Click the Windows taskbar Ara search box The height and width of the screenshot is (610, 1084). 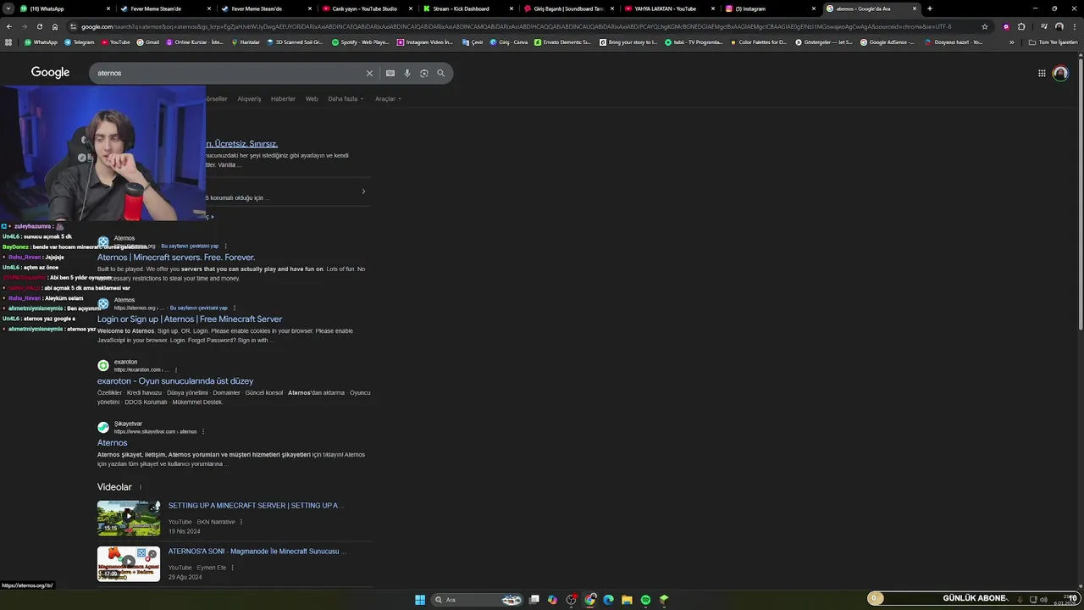click(476, 600)
